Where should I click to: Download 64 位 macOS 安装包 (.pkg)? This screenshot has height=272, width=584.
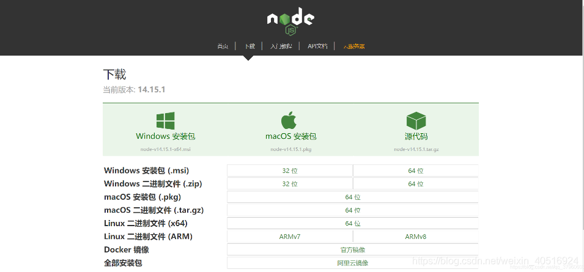tap(353, 197)
